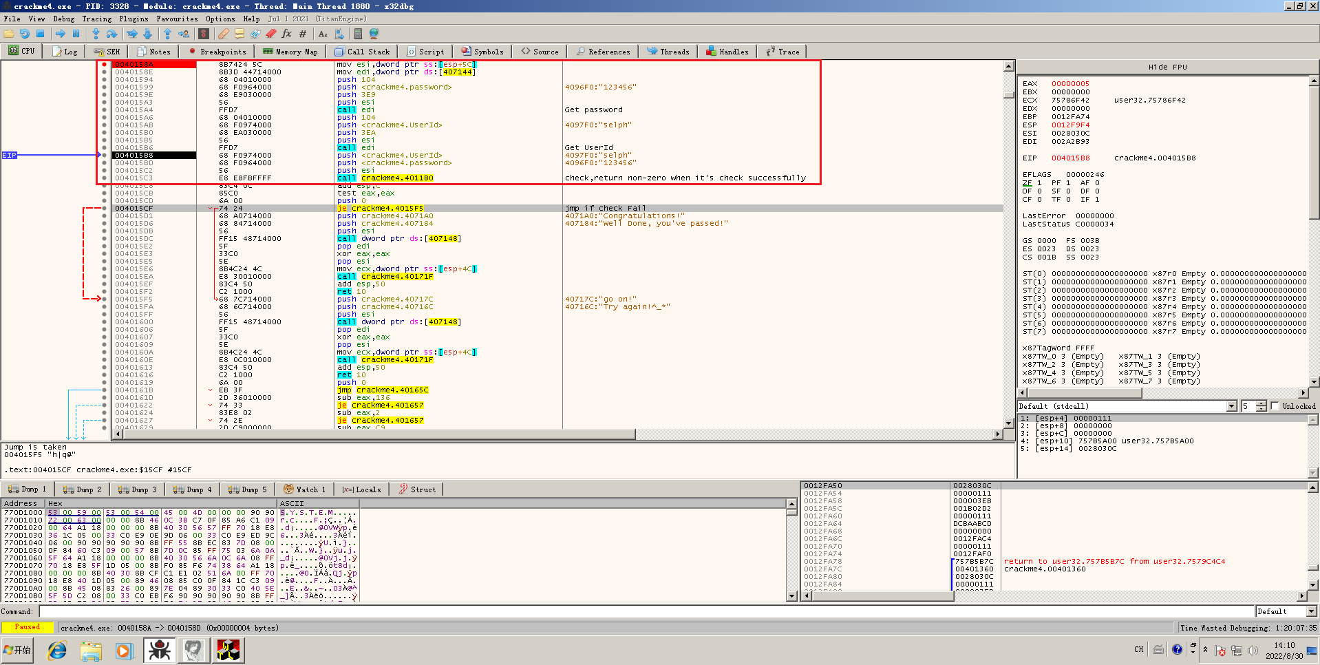Click the Pause execution toolbar icon

pyautogui.click(x=76, y=34)
